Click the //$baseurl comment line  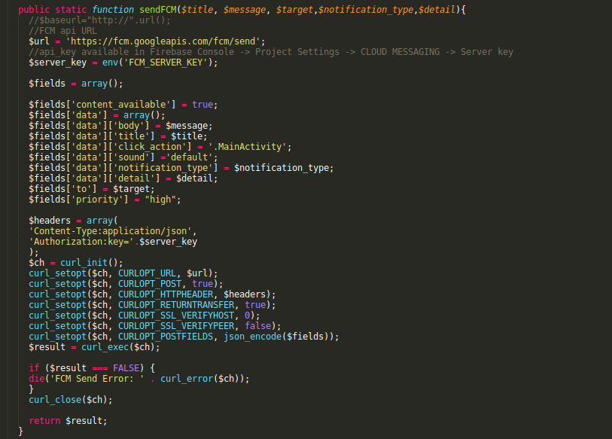click(x=99, y=20)
